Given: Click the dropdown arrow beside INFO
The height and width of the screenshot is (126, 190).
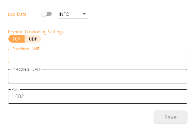Looking at the screenshot, I should pos(84,14).
